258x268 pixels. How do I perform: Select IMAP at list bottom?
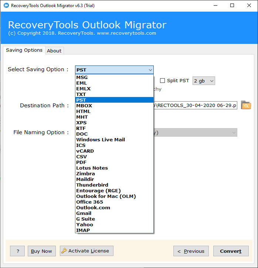114,230
